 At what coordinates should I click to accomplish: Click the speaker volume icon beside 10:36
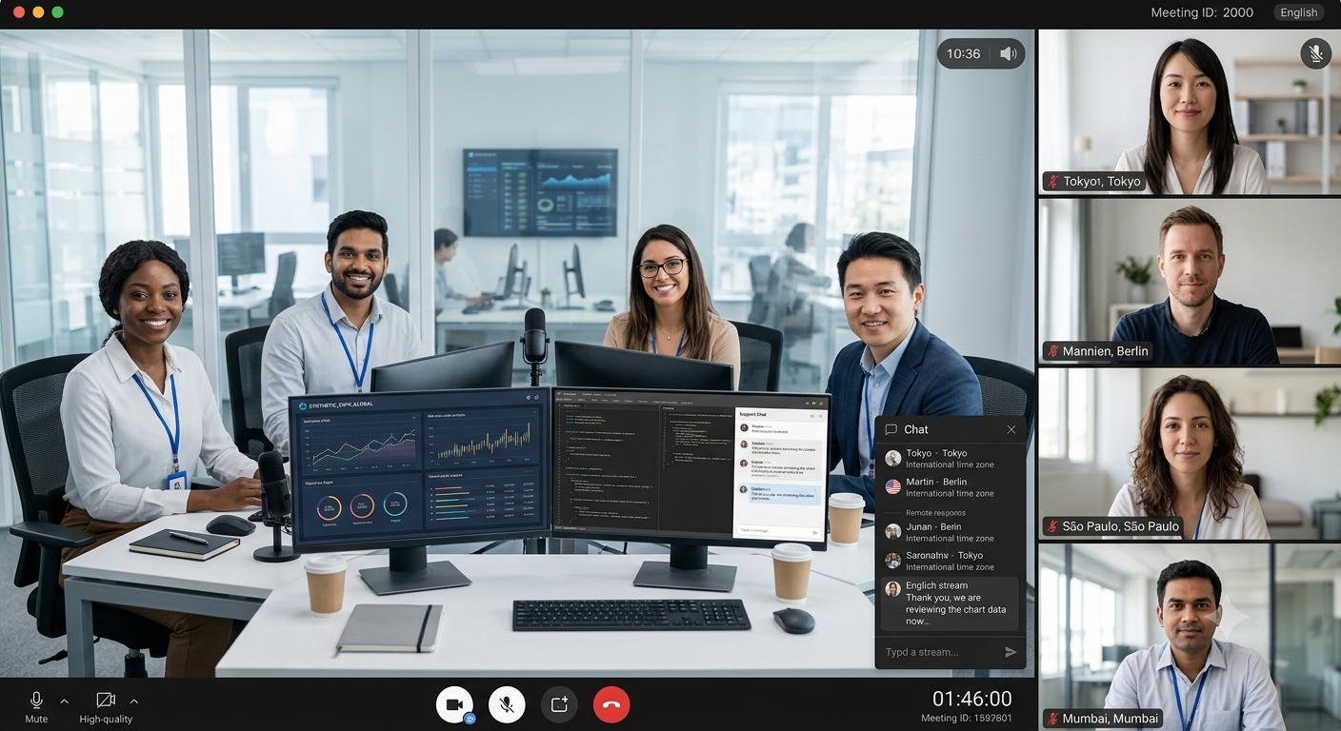pos(1008,54)
